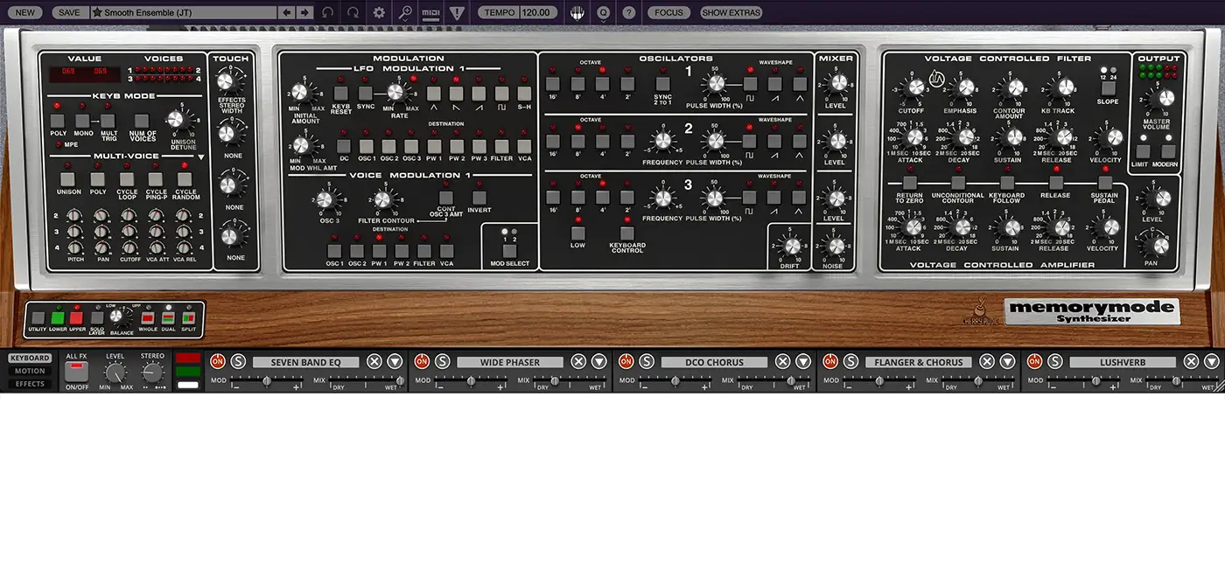Viewport: 1225px width, 585px height.
Task: Select LFO S-H waveform button
Action: (524, 93)
